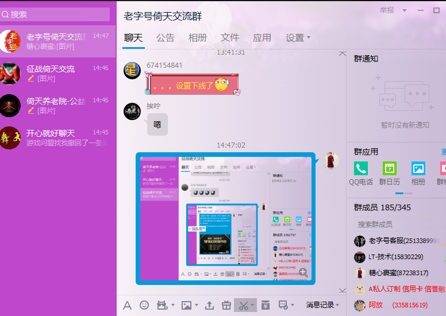Click the 设置下线了 bubble message
The image size is (446, 316).
click(x=193, y=84)
